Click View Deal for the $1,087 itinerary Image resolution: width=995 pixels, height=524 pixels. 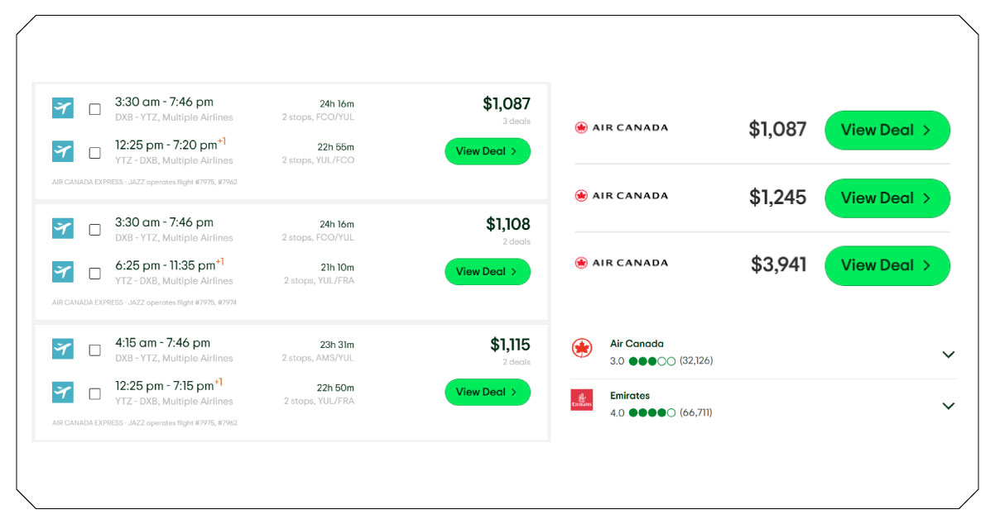coord(488,151)
